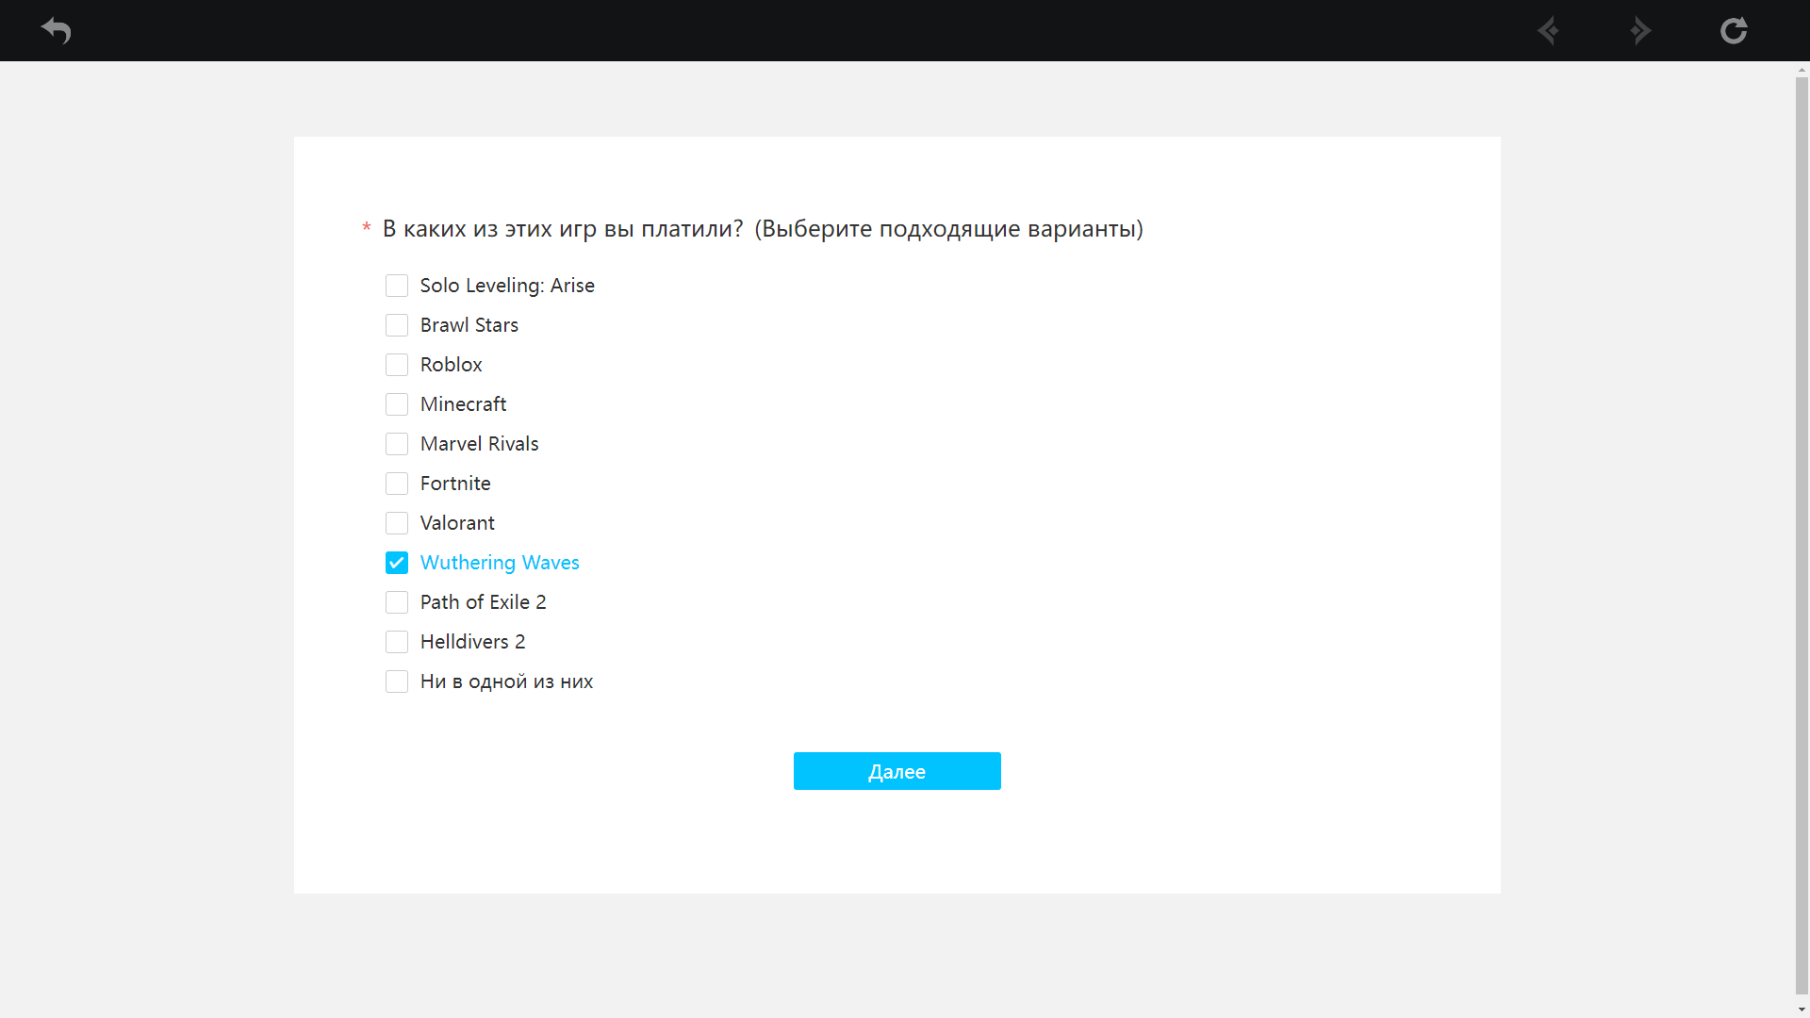The width and height of the screenshot is (1810, 1018).
Task: Tick the Fortnite checkbox
Action: (397, 484)
